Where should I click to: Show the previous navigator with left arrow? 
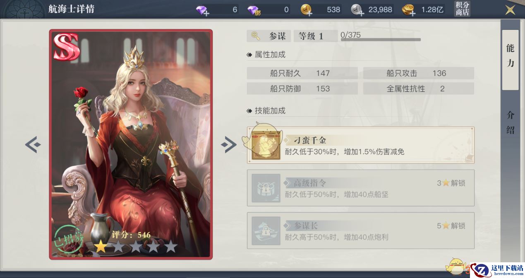33,144
